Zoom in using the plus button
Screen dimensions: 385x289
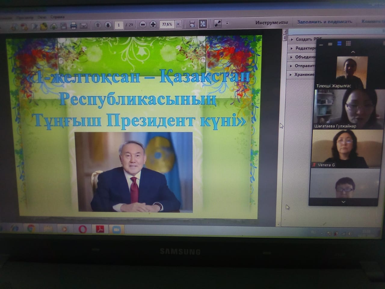click(153, 24)
